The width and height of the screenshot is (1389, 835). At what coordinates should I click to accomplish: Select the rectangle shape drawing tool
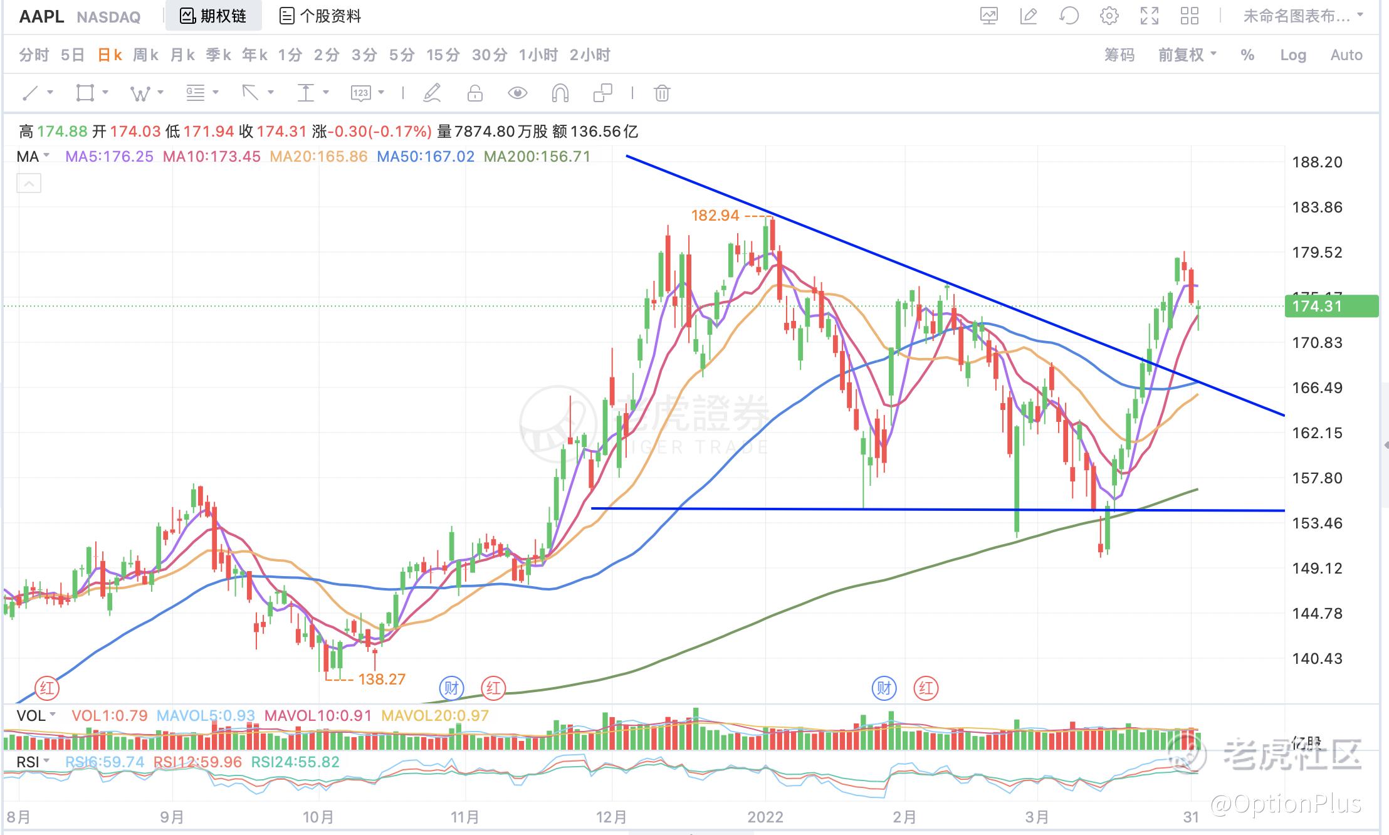[85, 93]
